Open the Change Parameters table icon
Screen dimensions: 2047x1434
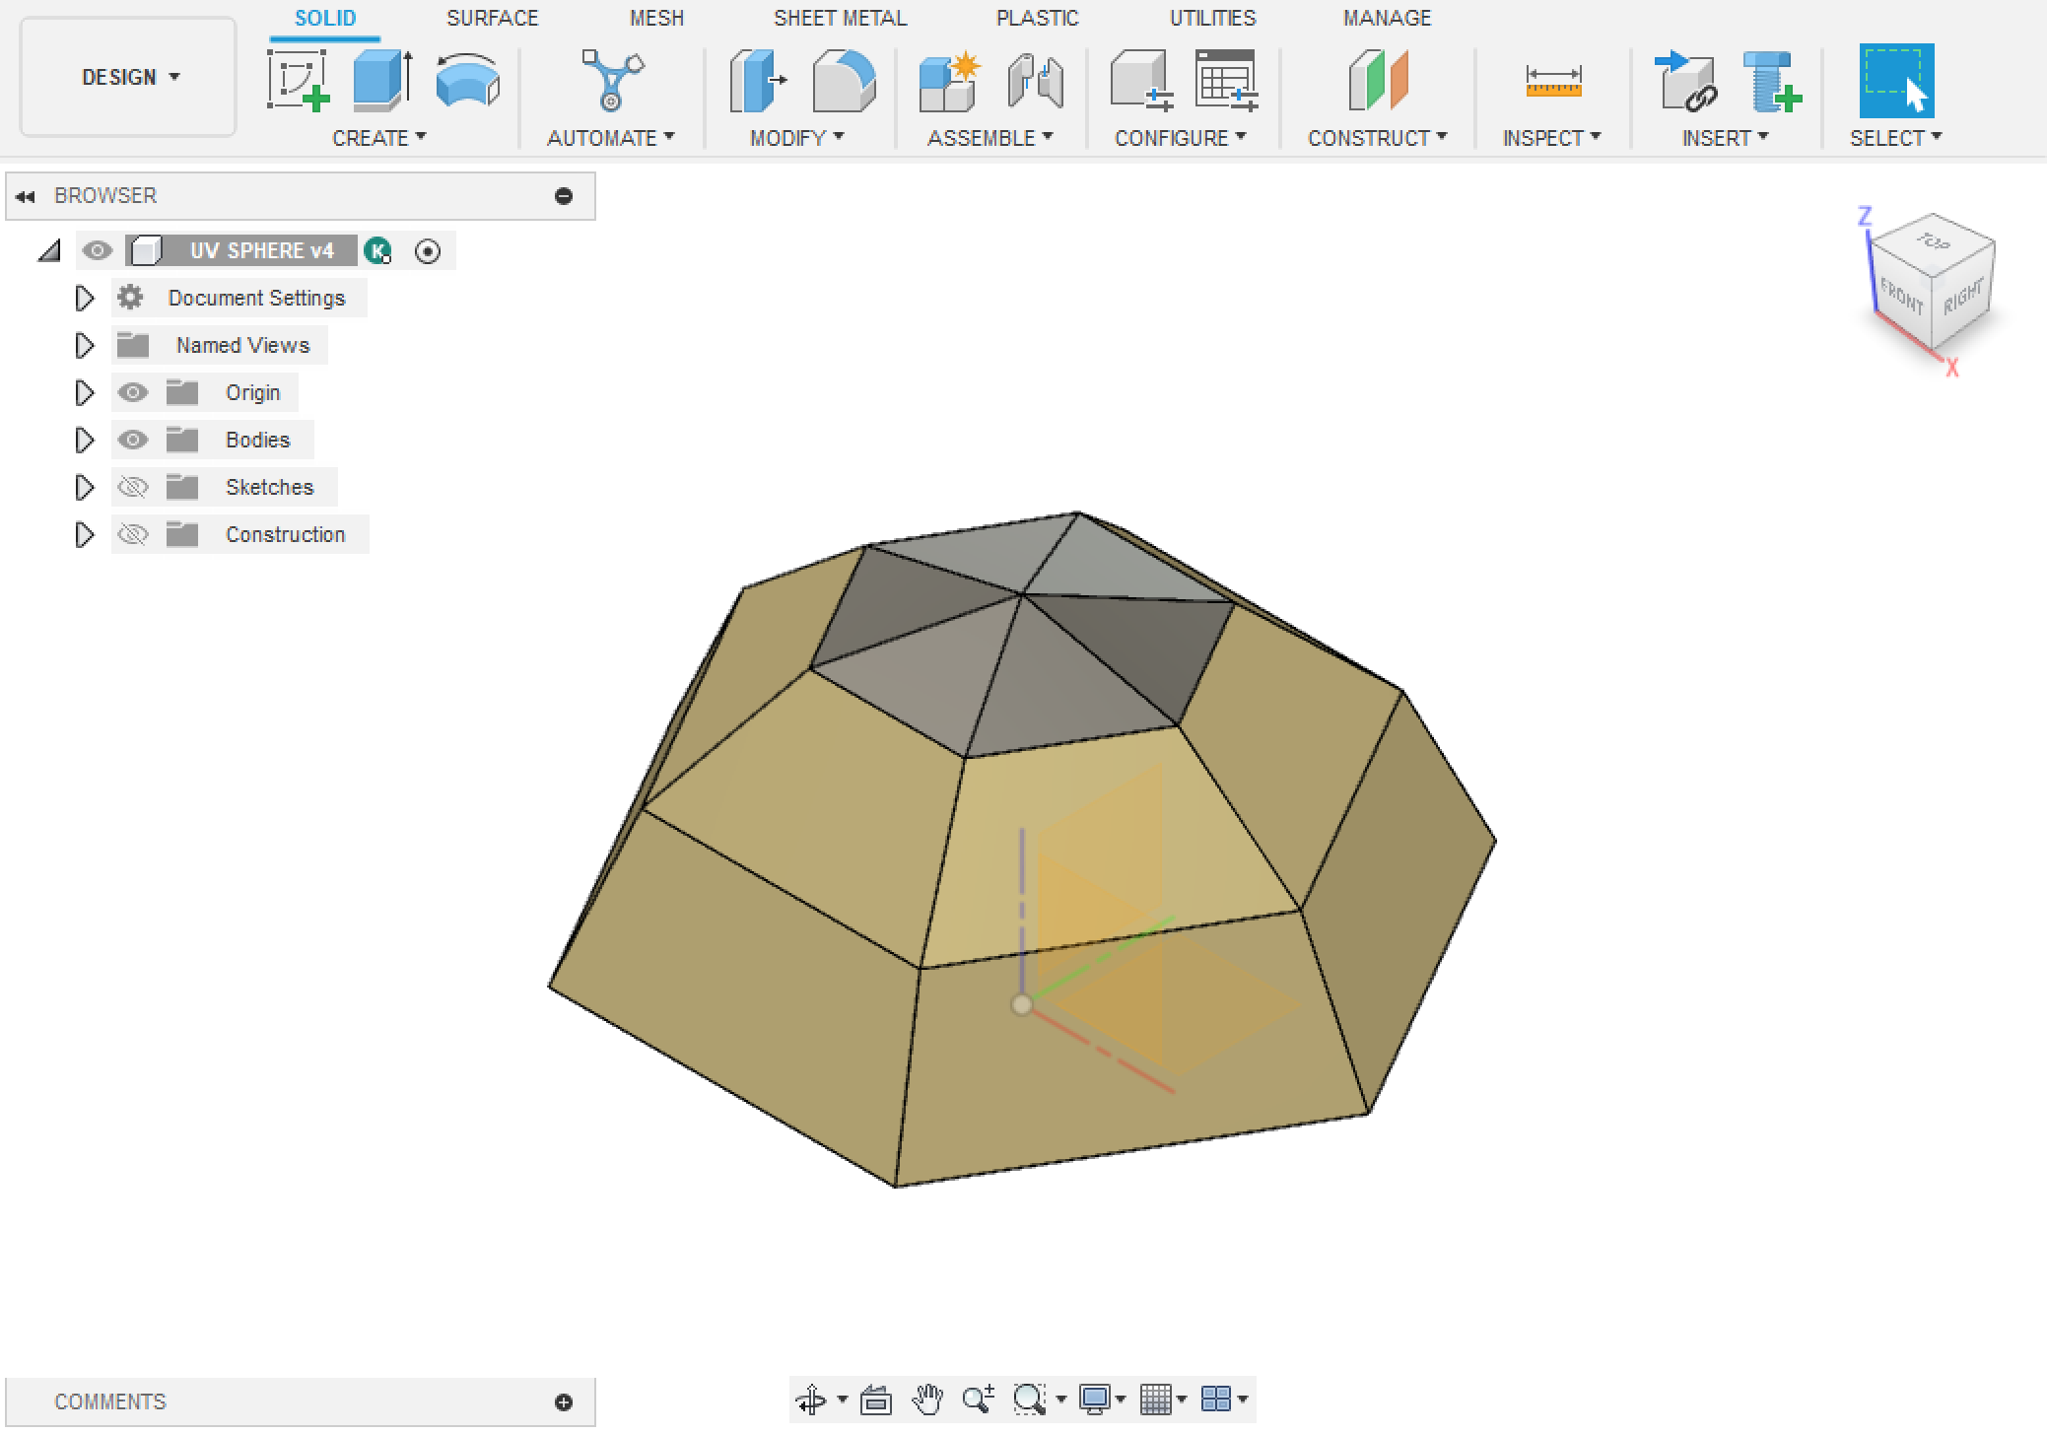pos(1227,81)
